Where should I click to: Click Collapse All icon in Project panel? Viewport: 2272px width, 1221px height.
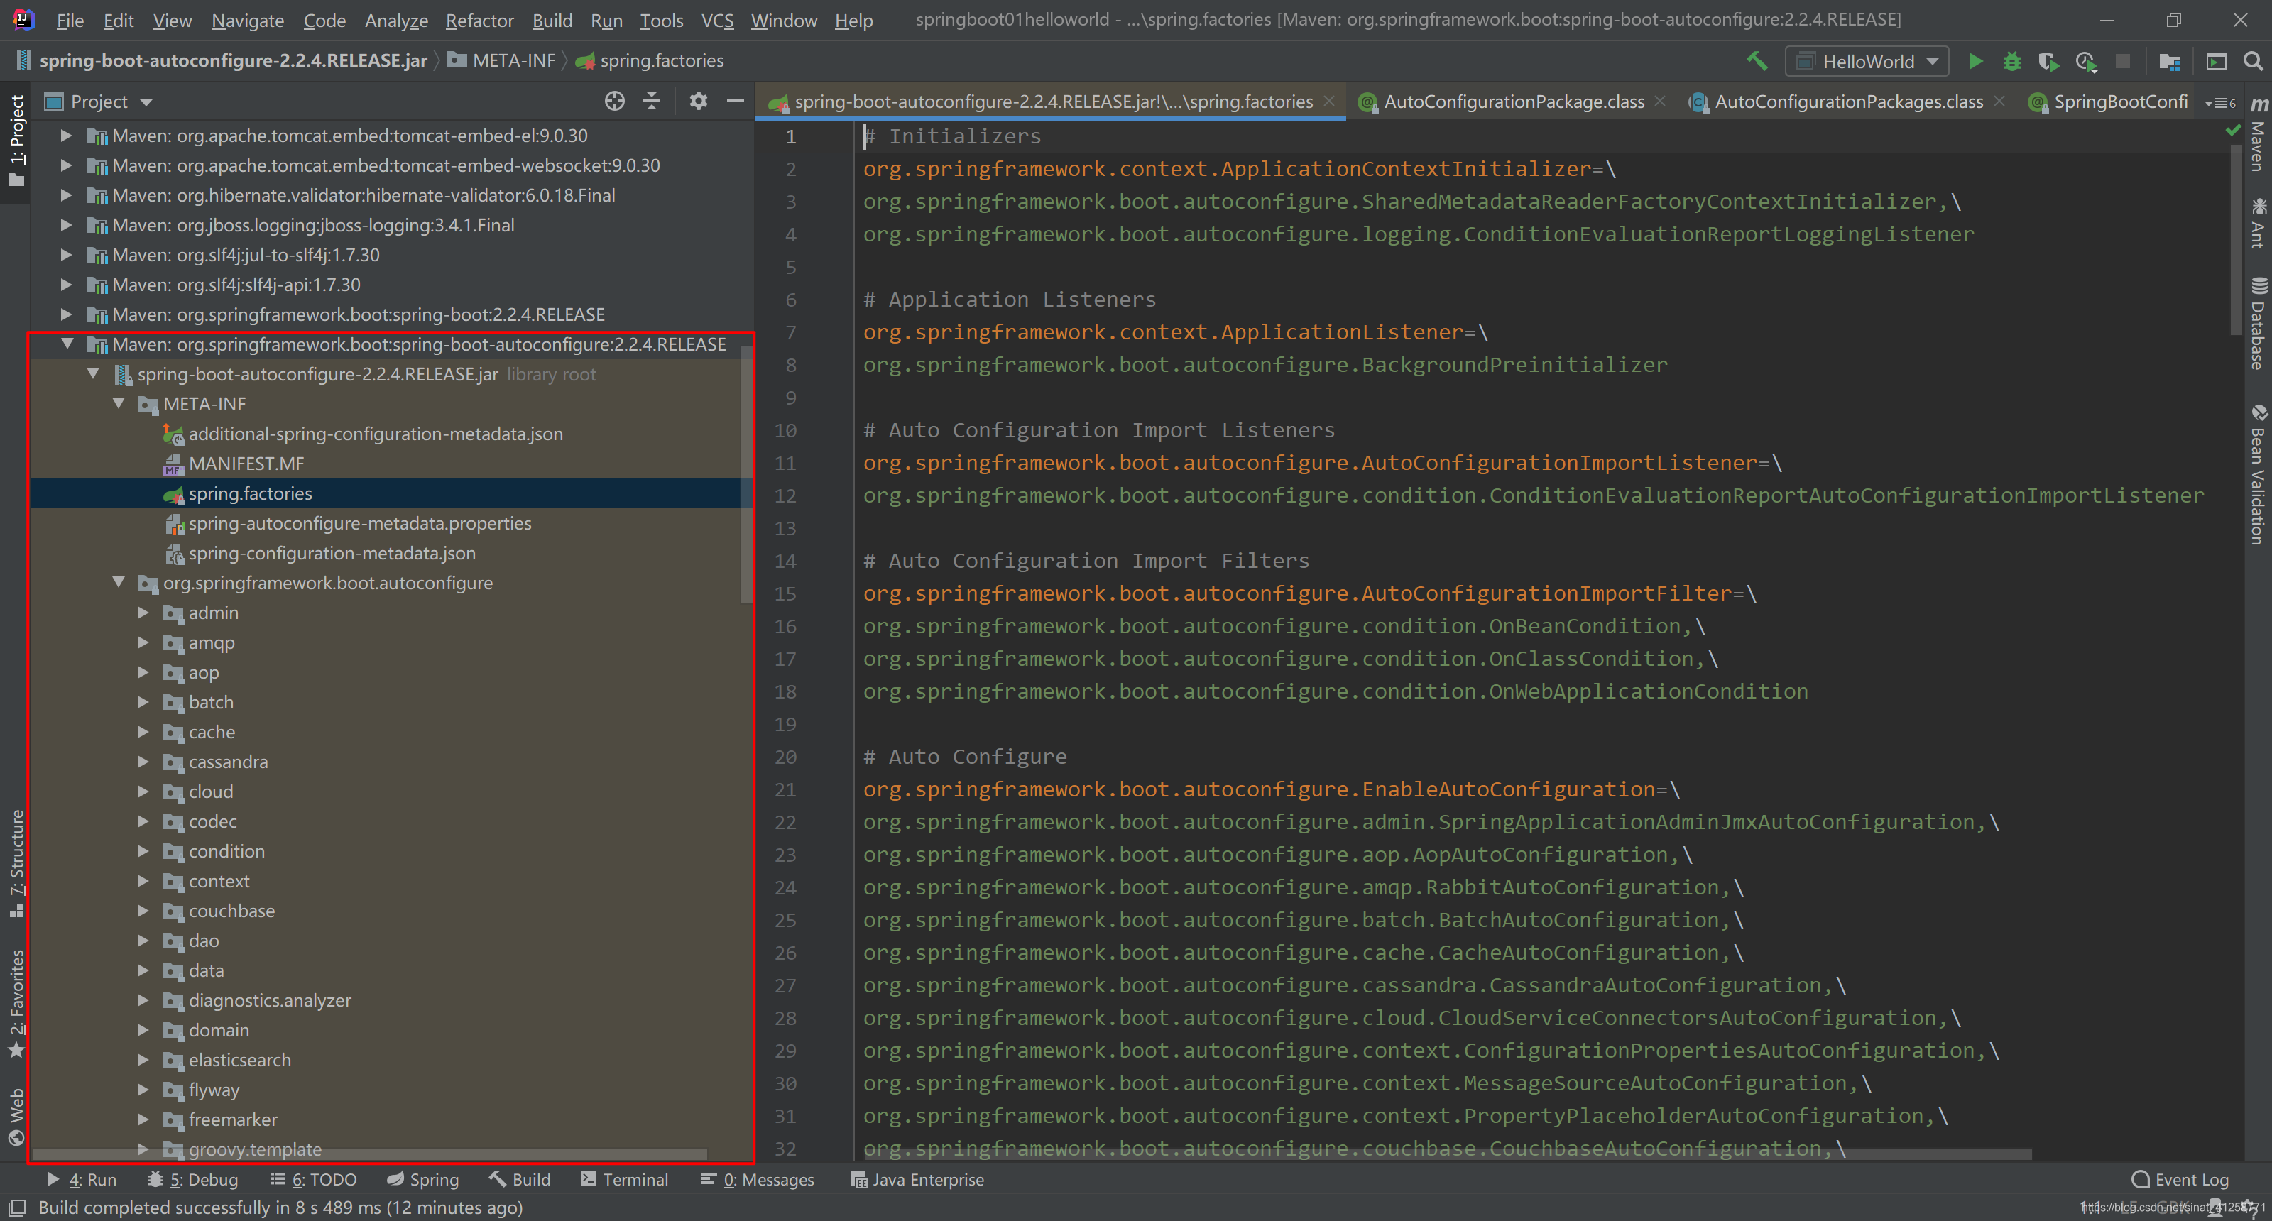pyautogui.click(x=652, y=102)
